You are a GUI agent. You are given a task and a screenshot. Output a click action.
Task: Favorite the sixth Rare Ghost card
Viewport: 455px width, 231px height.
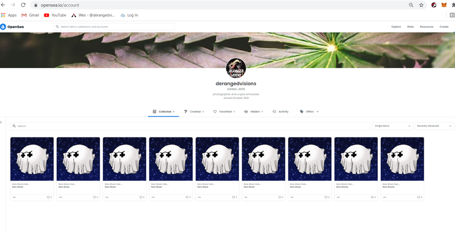click(280, 197)
